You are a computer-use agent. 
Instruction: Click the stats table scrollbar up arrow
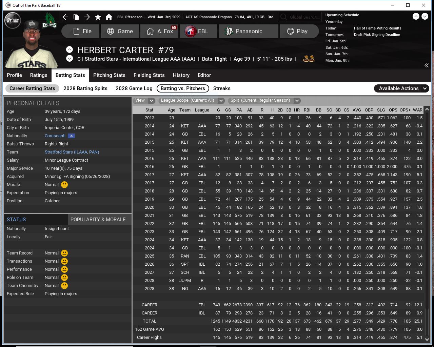tap(427, 109)
